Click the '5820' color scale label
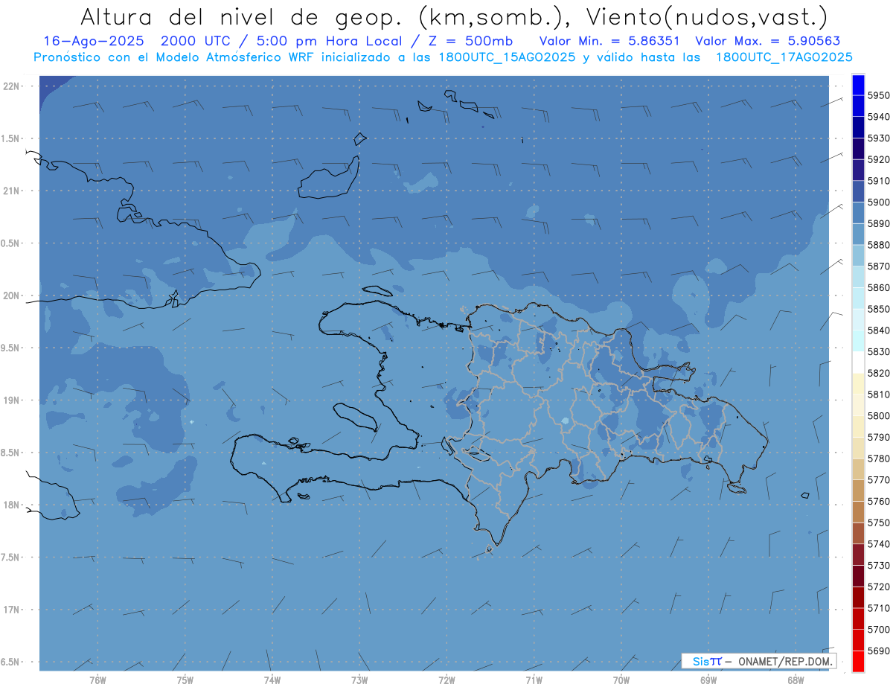 click(x=879, y=373)
